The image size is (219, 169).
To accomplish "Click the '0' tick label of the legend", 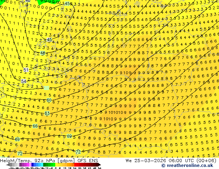I will pyautogui.click(x=56, y=168).
